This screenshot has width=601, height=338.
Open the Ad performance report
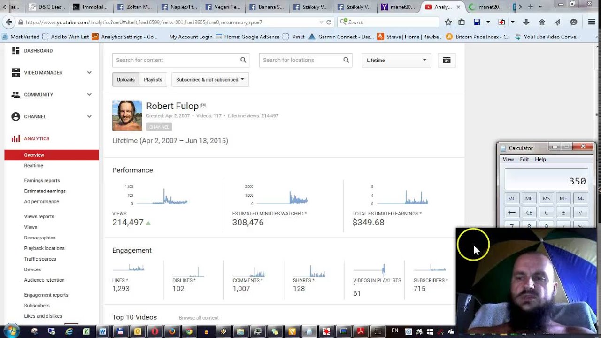click(x=41, y=202)
